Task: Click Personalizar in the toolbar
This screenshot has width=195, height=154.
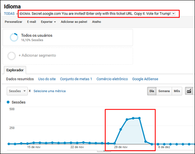Action: click(14, 22)
